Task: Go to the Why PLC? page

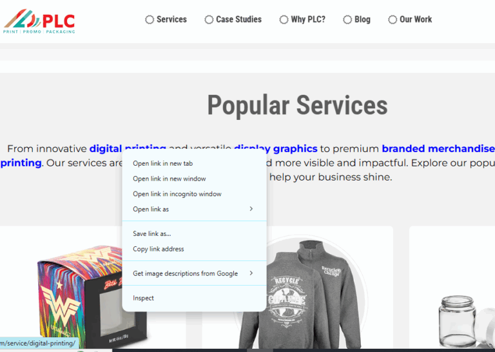Action: tap(307, 19)
